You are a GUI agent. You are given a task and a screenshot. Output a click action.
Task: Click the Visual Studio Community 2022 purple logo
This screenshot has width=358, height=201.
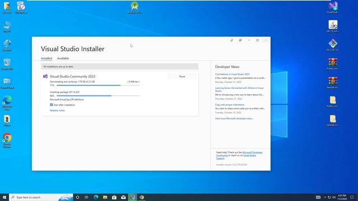point(45,76)
